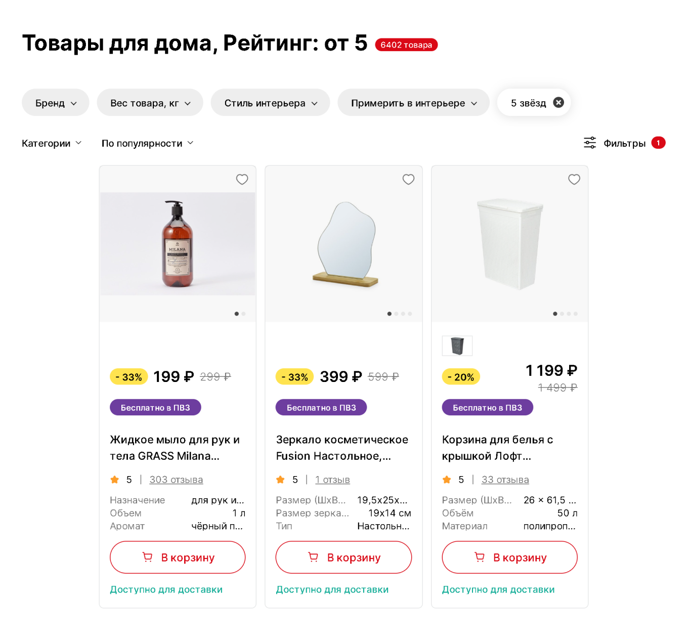Open the По популярности sorting dropdown
The image size is (688, 641).
click(x=147, y=143)
